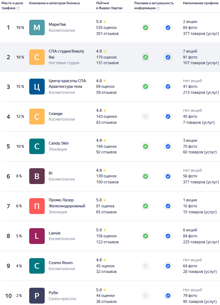Click green advertising icon in МариЛав row
The image size is (220, 305).
pyautogui.click(x=145, y=28)
